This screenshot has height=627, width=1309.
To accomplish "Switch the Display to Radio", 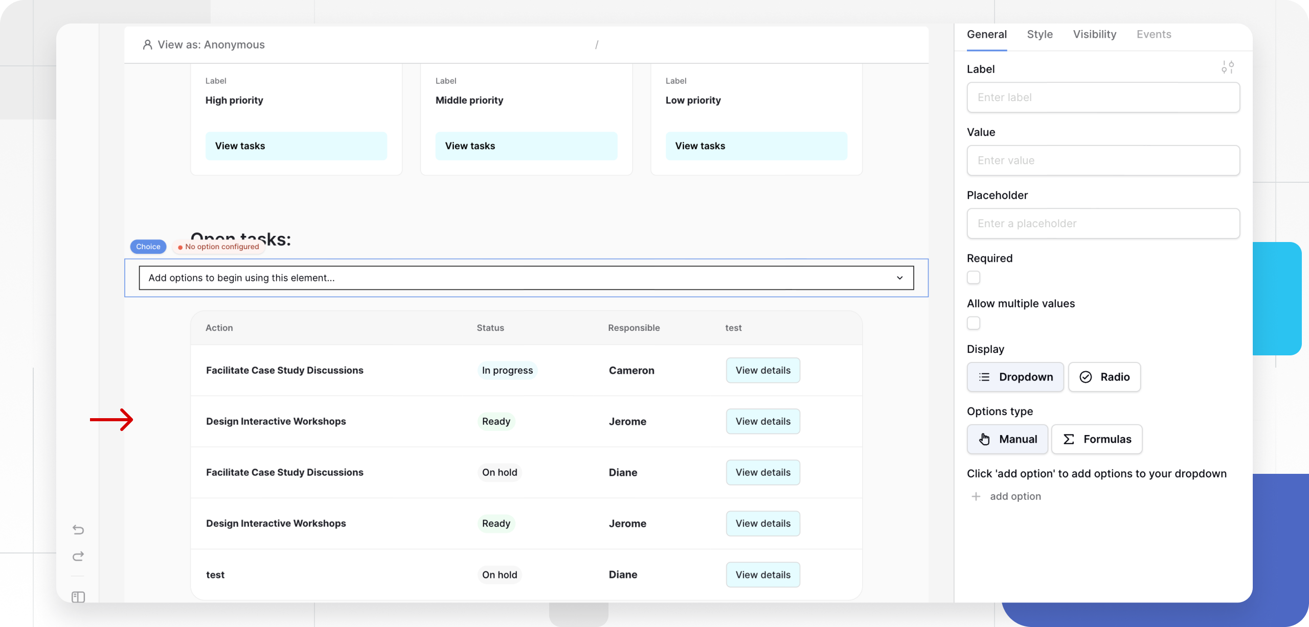I will tap(1104, 377).
